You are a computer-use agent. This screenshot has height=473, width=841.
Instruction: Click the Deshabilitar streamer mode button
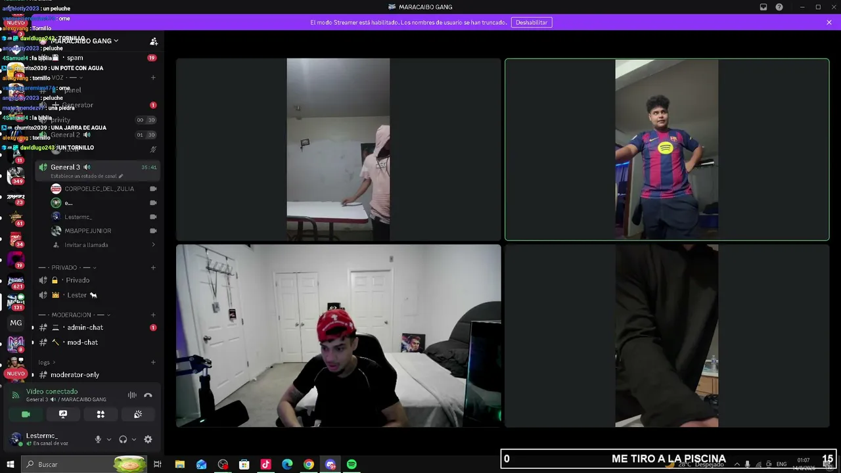(532, 22)
